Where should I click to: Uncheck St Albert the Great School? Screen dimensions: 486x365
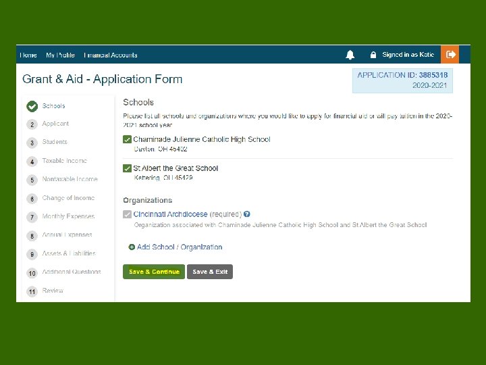[x=127, y=168]
